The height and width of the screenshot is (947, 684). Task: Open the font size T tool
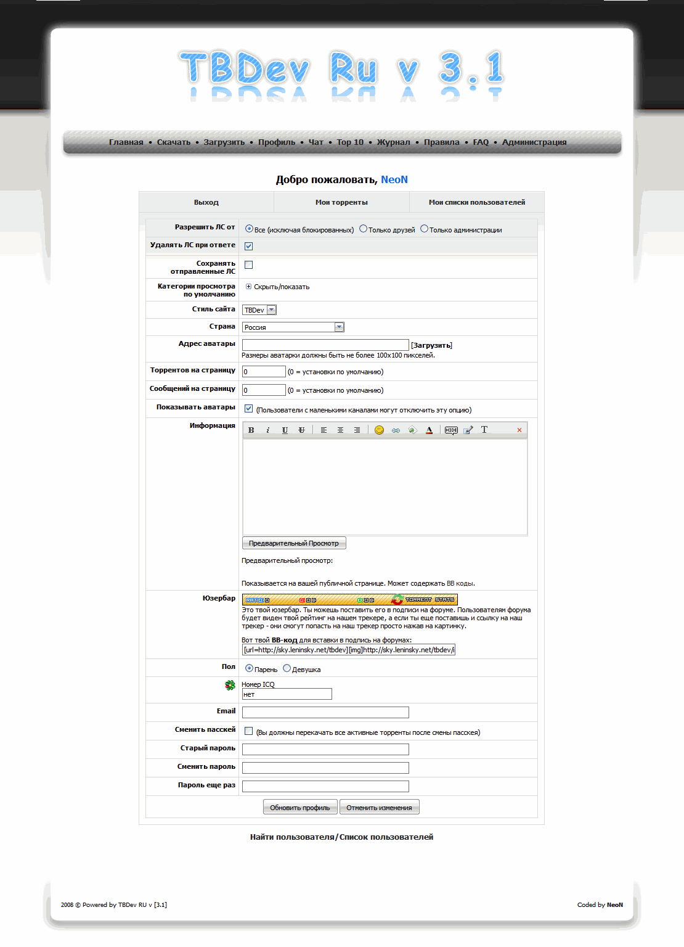(x=484, y=430)
